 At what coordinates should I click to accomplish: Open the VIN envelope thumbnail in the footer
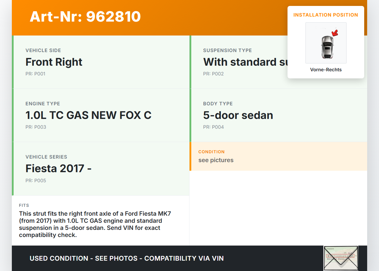[x=341, y=258]
